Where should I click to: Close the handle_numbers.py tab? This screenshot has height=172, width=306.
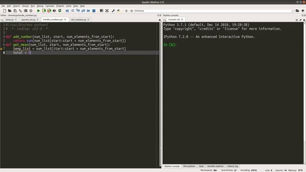tap(65, 20)
